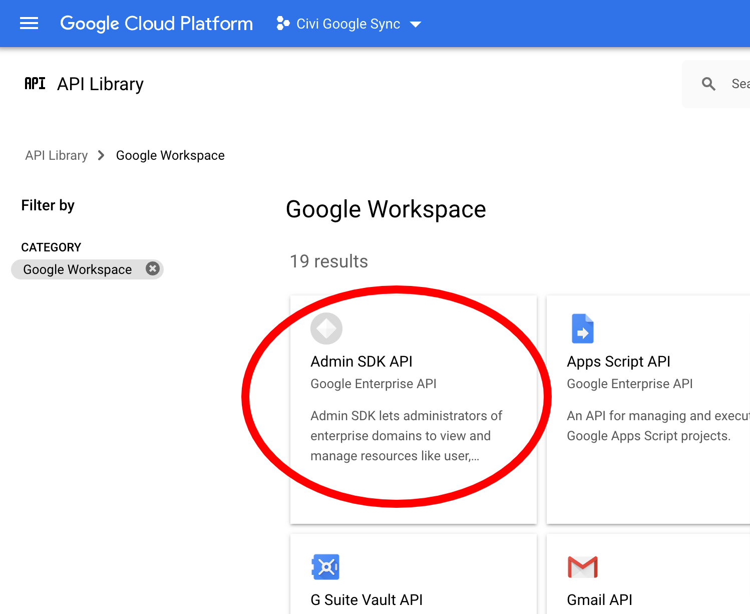Remove the Google Workspace filter chip
The width and height of the screenshot is (750, 614).
click(x=153, y=269)
